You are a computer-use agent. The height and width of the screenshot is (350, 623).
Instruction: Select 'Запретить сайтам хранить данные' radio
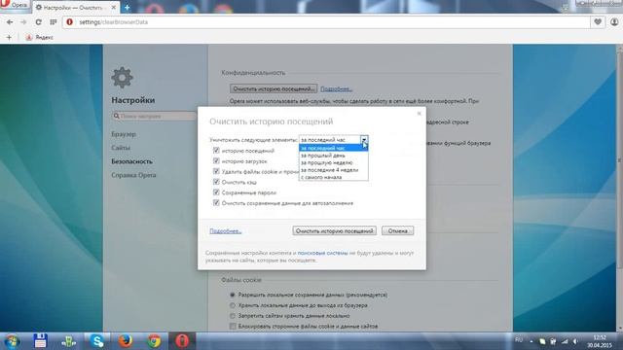point(233,316)
